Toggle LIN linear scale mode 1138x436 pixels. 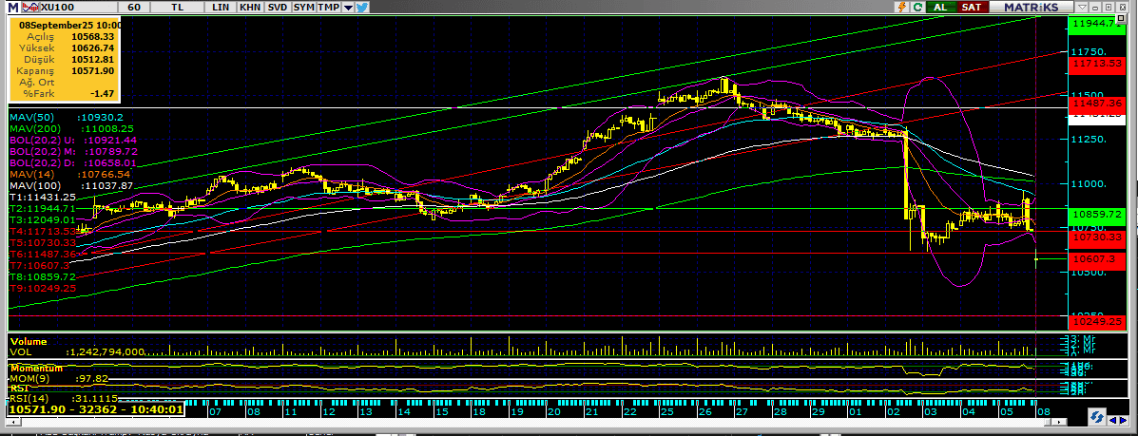(222, 7)
